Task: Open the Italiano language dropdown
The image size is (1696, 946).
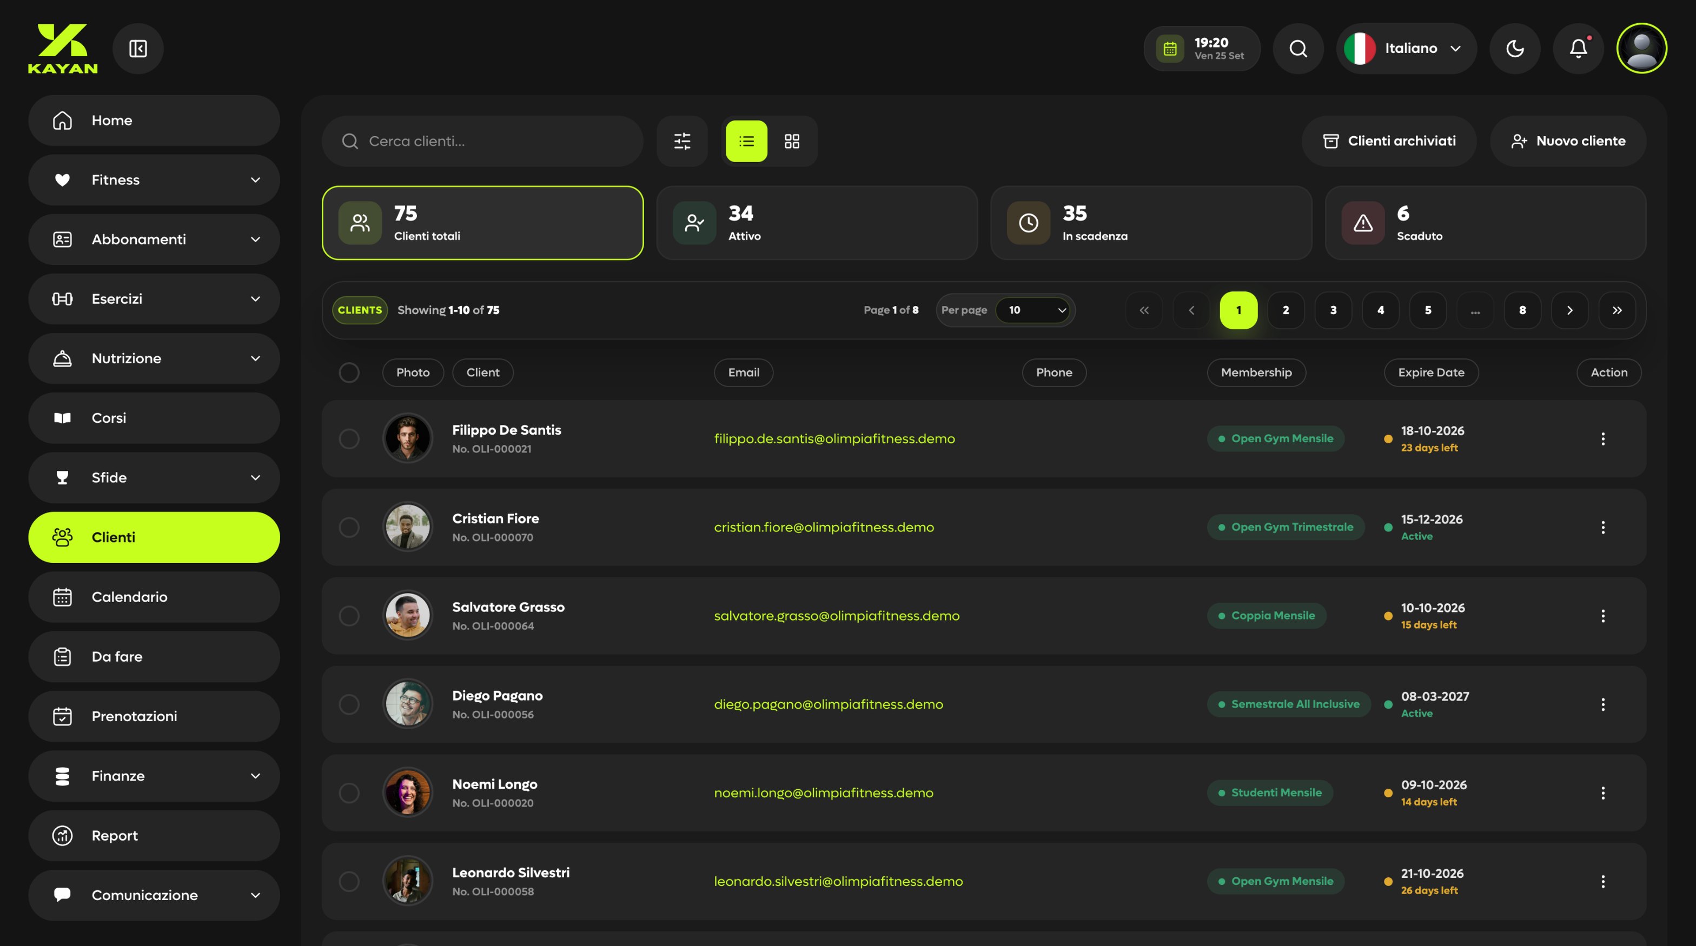Action: 1406,48
